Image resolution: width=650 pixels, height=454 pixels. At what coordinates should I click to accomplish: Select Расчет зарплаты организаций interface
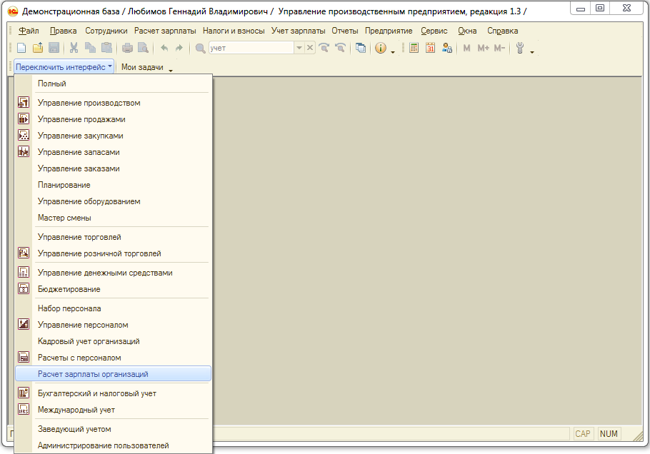coord(93,374)
